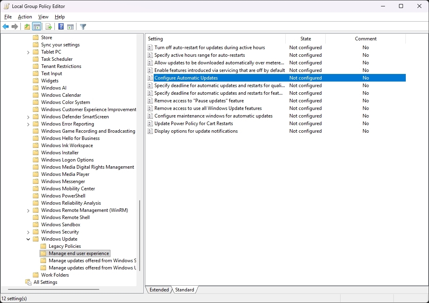Toggle the Show/Hide Action Pane icon
The image size is (429, 303).
point(70,26)
